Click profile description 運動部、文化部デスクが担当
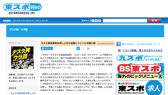 22,78
